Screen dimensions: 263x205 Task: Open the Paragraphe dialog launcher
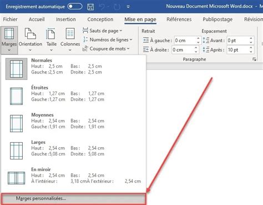click(254, 59)
